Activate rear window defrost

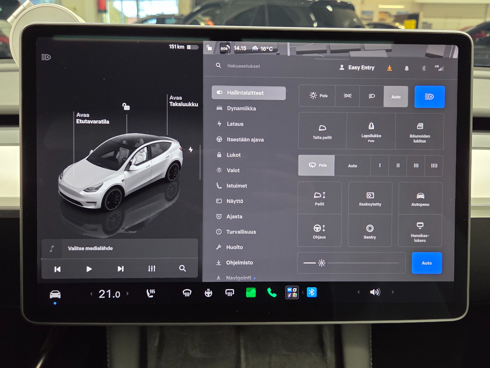pos(229,293)
